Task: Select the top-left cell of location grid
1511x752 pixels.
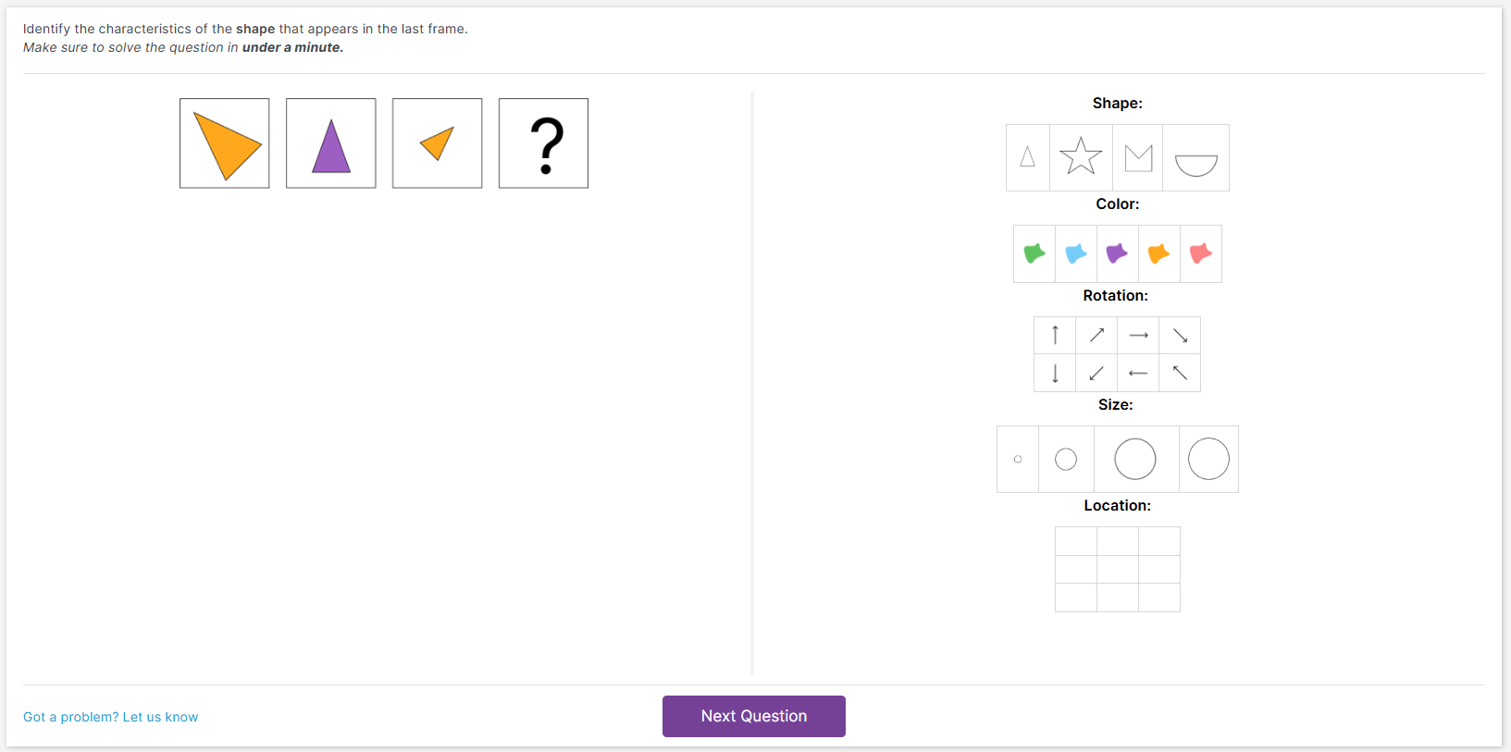Action: (1076, 541)
